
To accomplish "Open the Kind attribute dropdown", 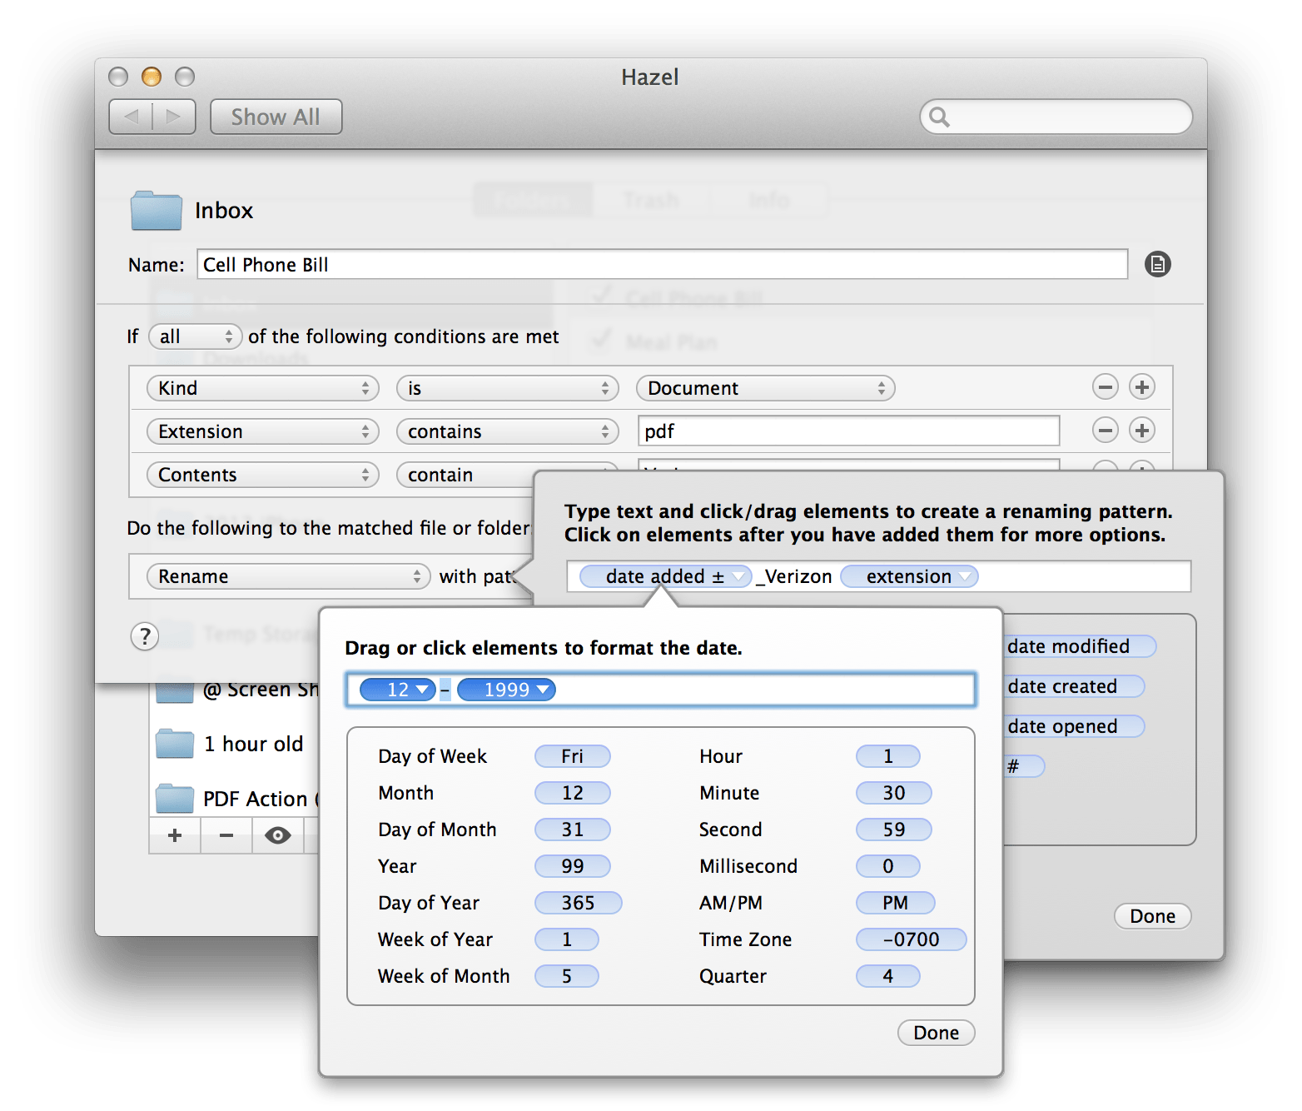I will point(262,388).
